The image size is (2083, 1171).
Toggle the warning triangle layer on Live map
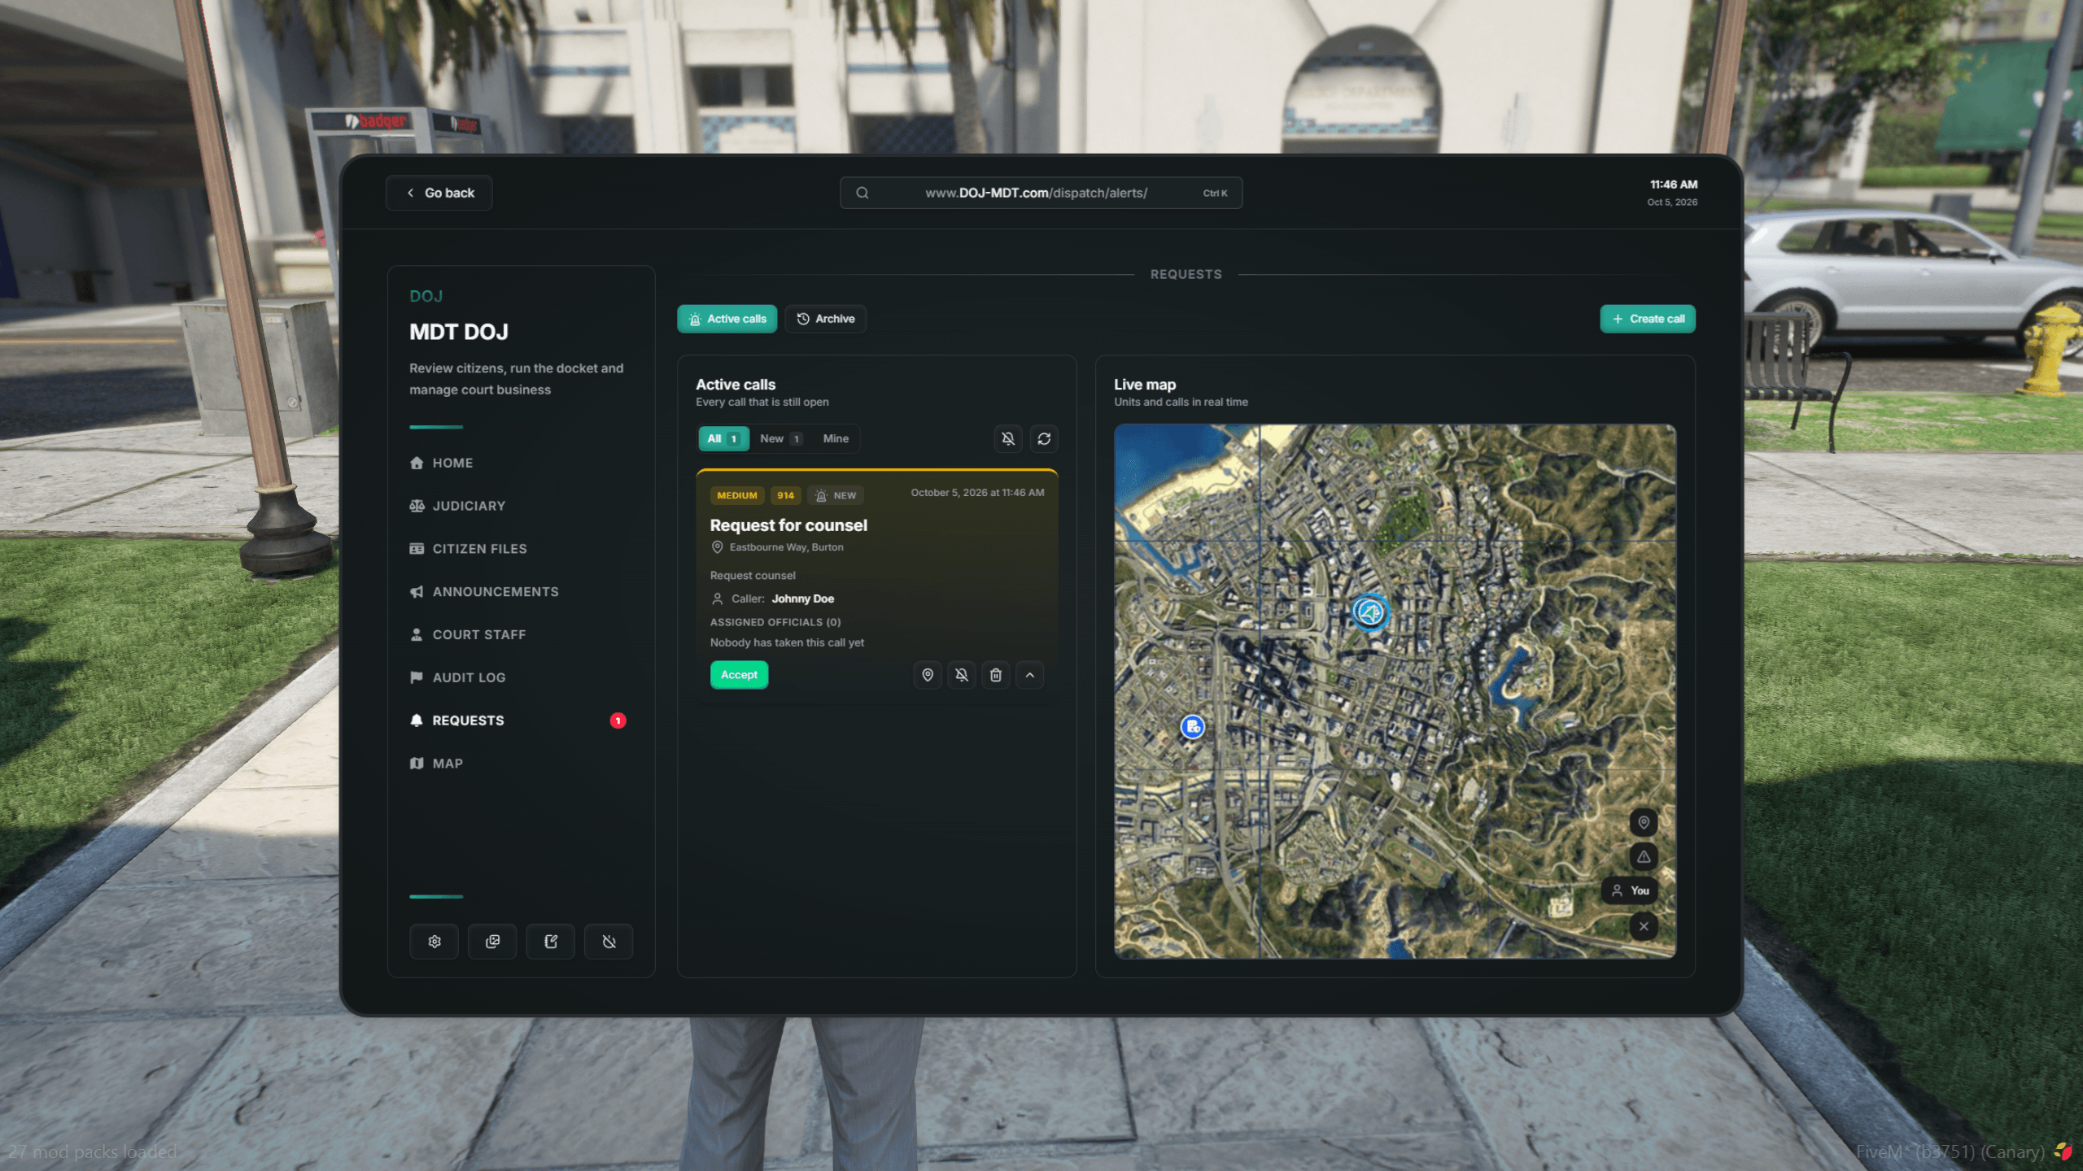click(1644, 856)
